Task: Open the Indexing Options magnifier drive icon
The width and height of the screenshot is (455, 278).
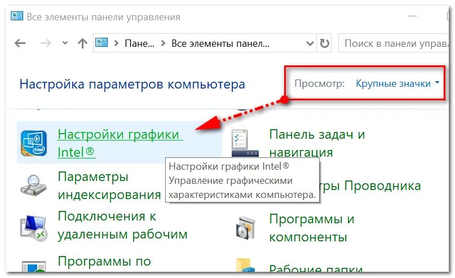Action: tap(33, 186)
